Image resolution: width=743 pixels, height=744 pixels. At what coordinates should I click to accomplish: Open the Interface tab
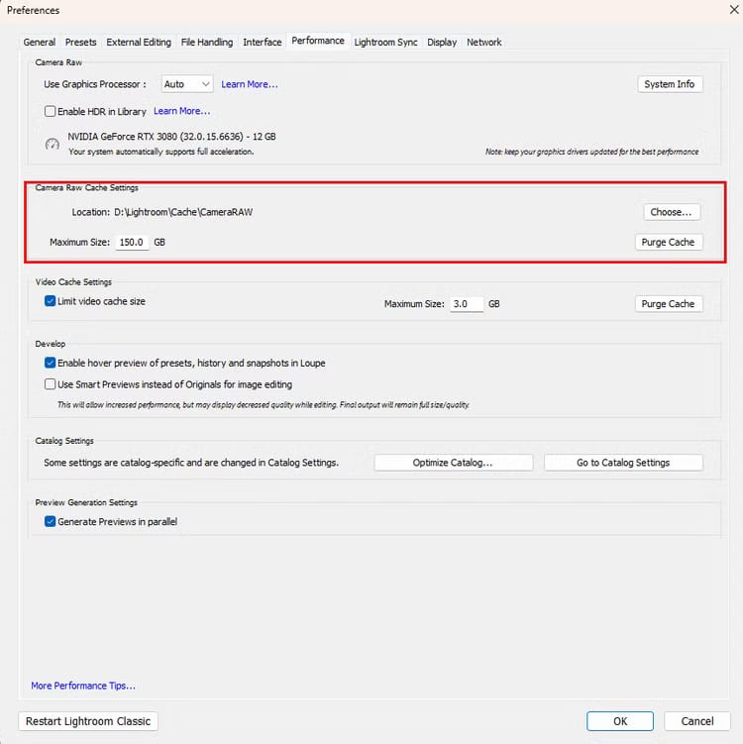click(x=263, y=43)
